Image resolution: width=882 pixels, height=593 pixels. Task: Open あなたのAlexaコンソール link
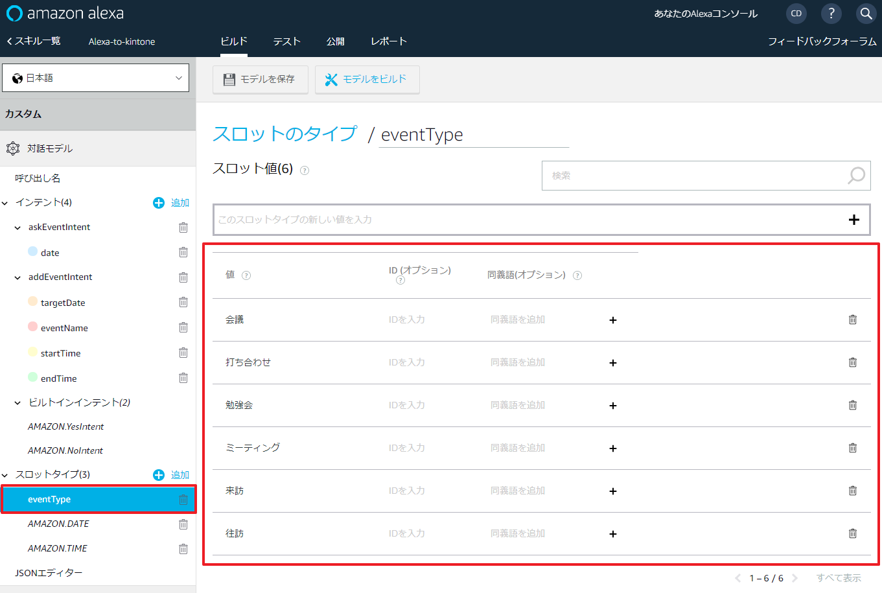pyautogui.click(x=706, y=14)
